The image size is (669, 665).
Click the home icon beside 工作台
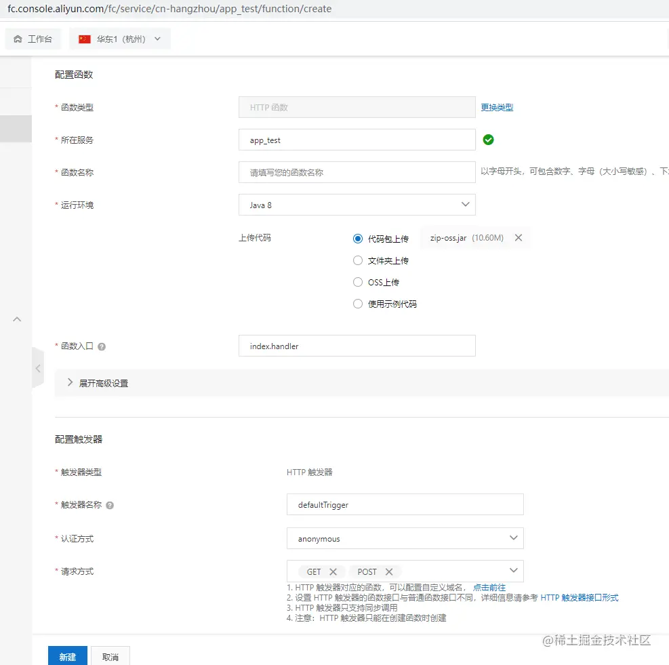click(x=18, y=39)
